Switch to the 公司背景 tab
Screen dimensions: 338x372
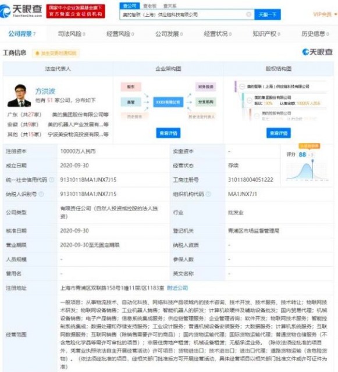point(22,34)
